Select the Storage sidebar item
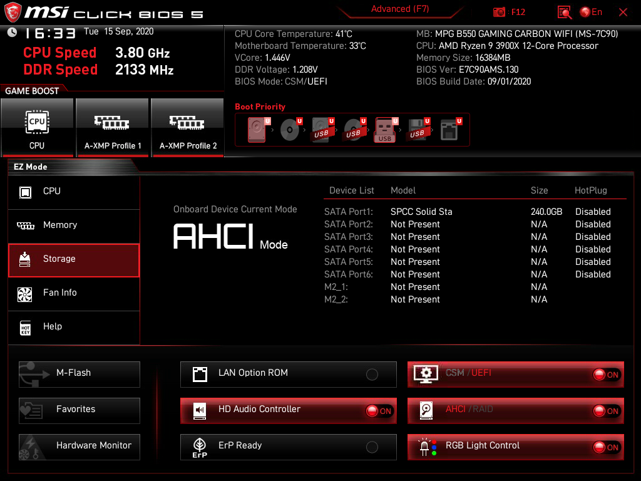This screenshot has width=641, height=481. [x=74, y=260]
